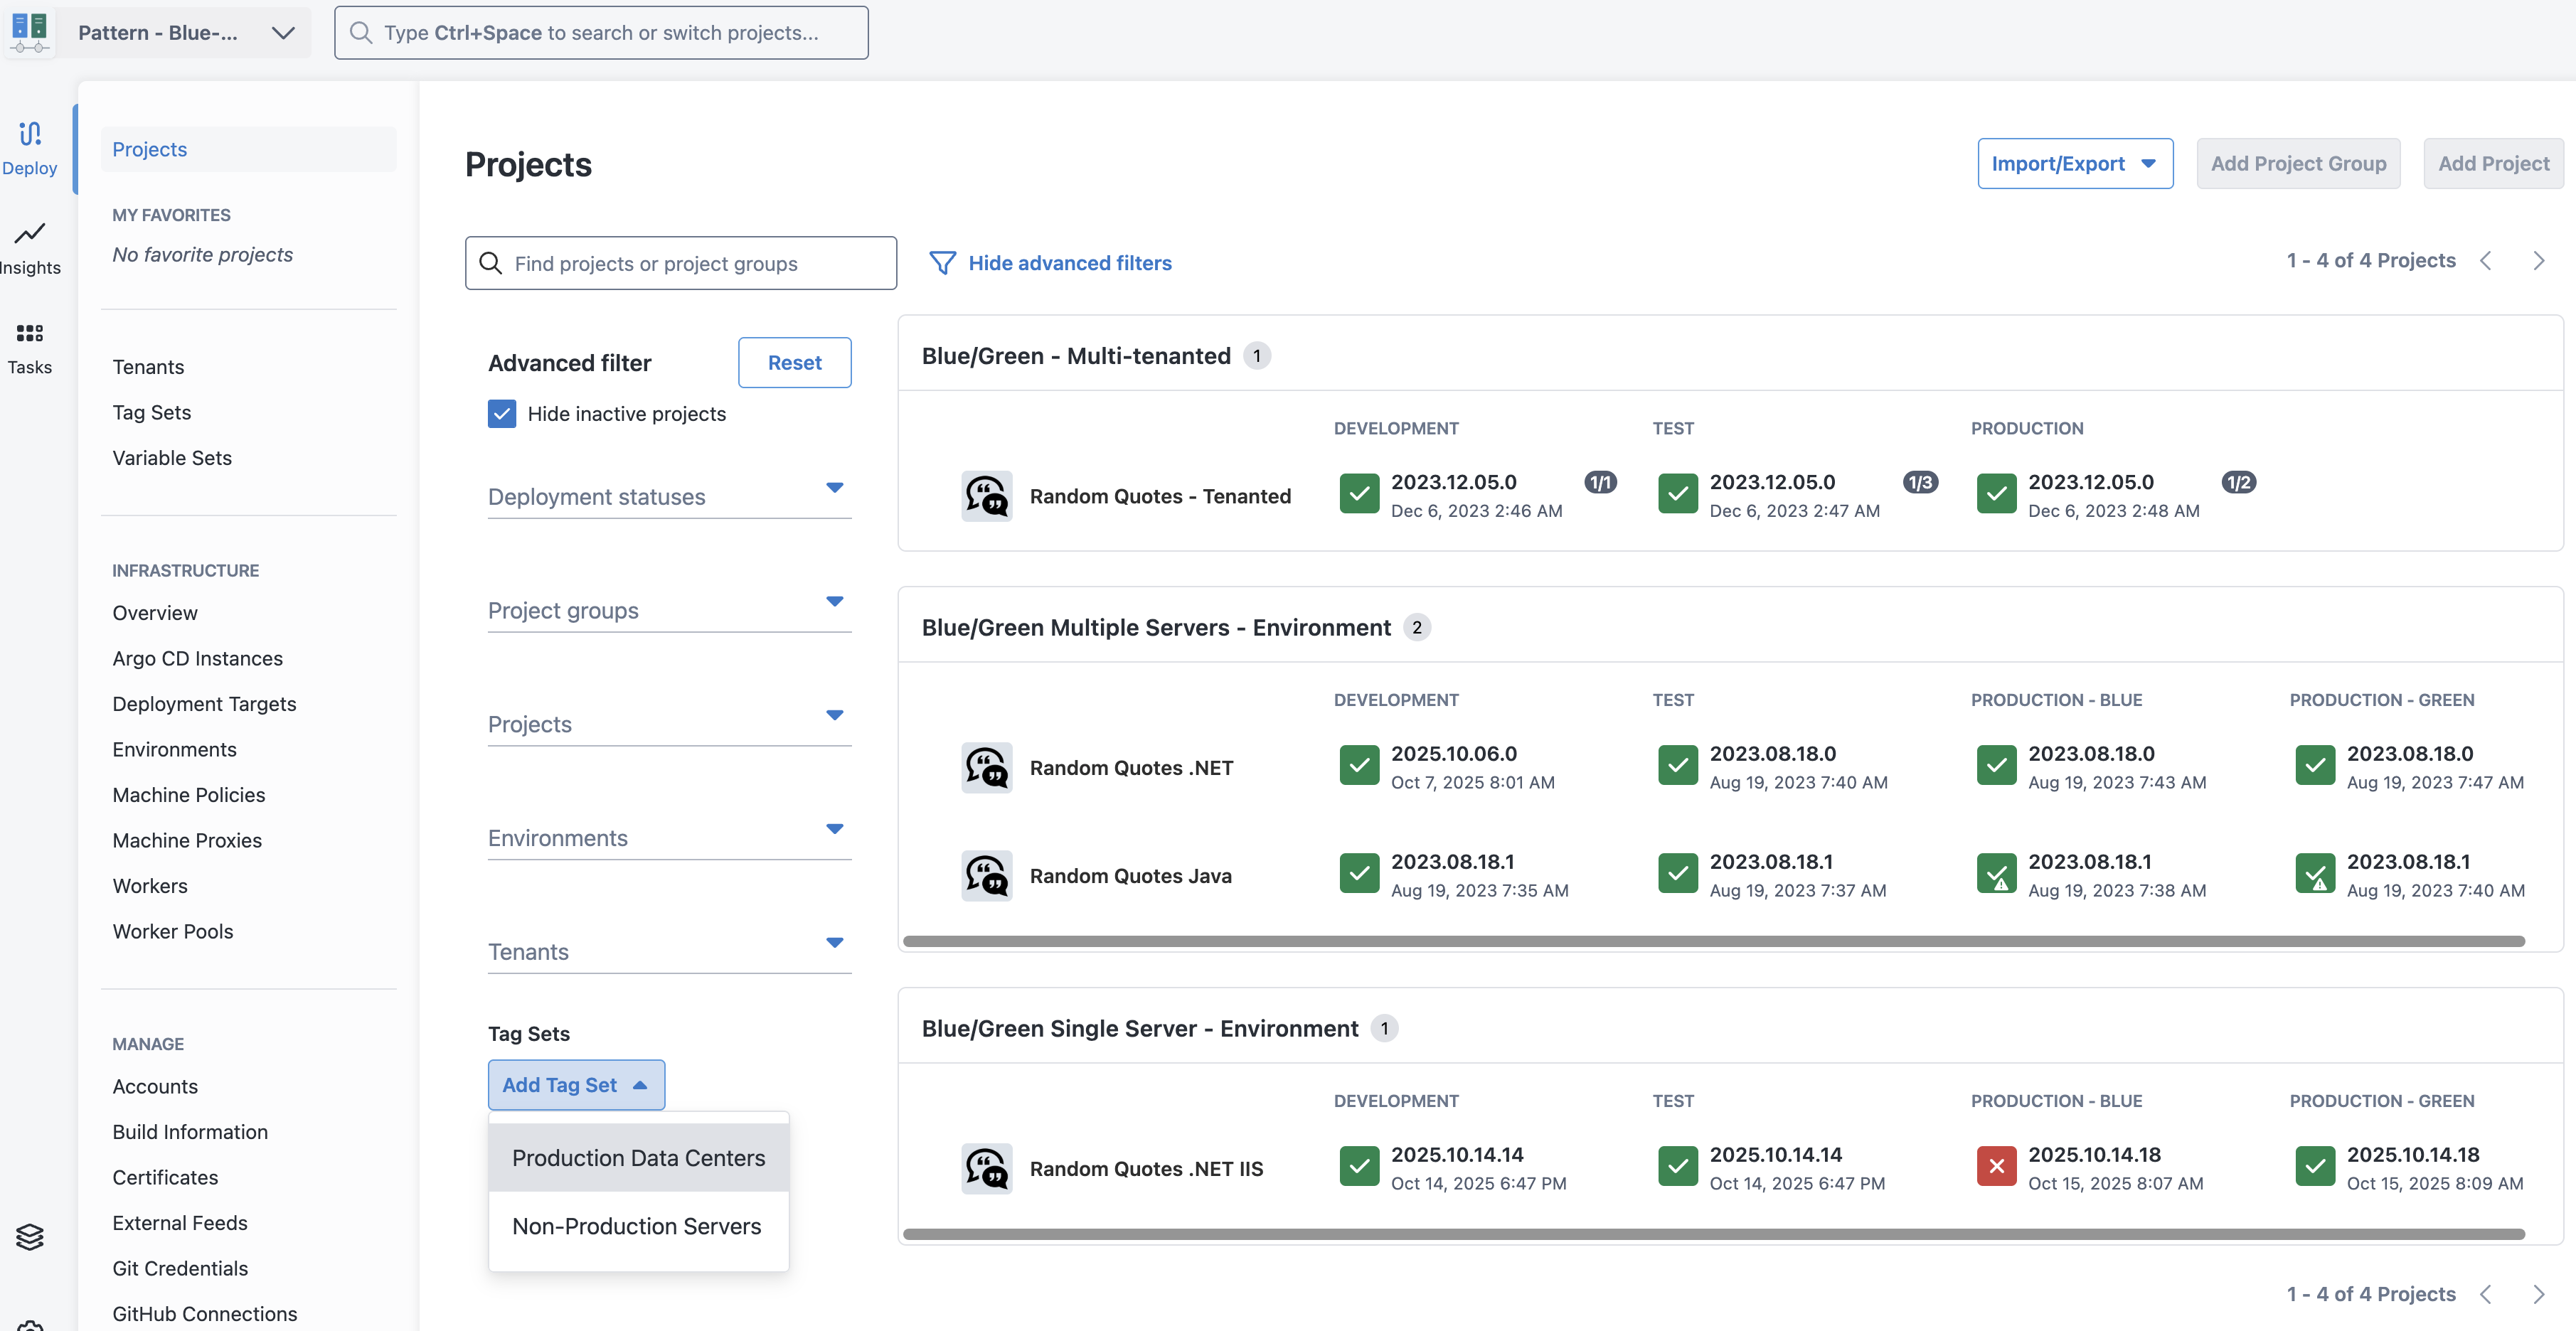Click the failed Production - Blue status icon
This screenshot has width=2576, height=1331.
point(1996,1166)
